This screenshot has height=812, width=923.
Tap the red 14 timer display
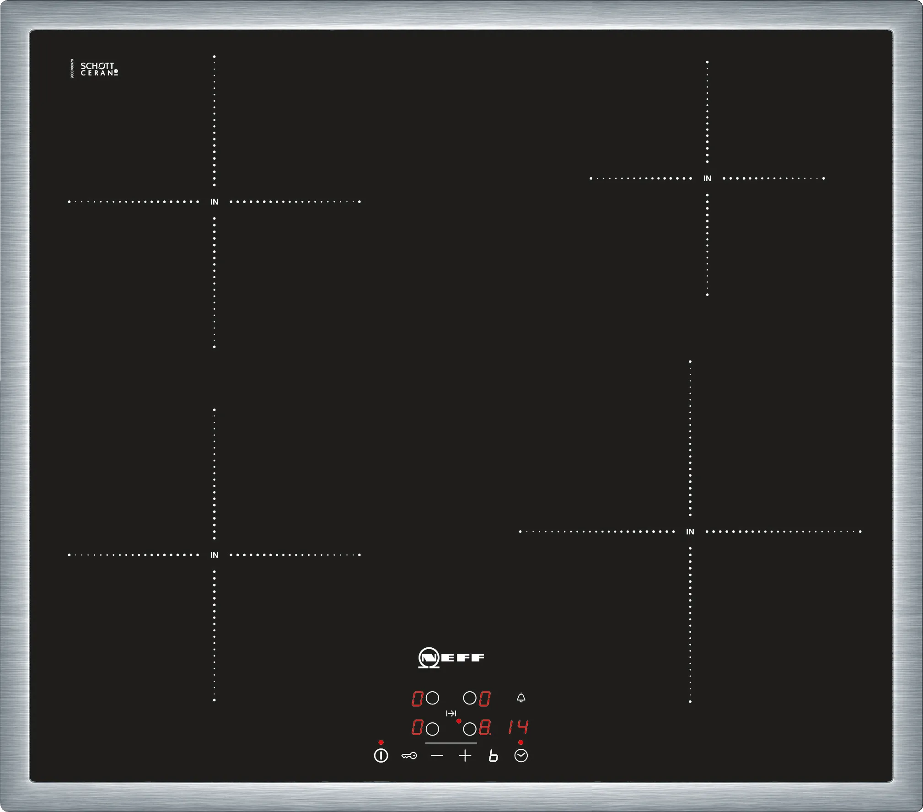(518, 727)
